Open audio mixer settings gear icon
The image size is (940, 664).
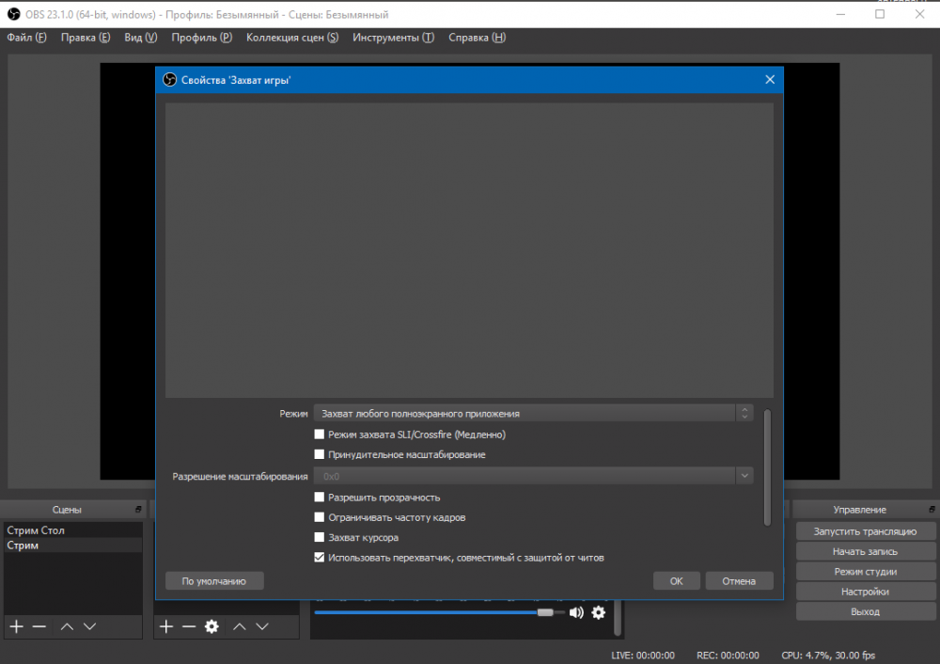click(x=599, y=612)
